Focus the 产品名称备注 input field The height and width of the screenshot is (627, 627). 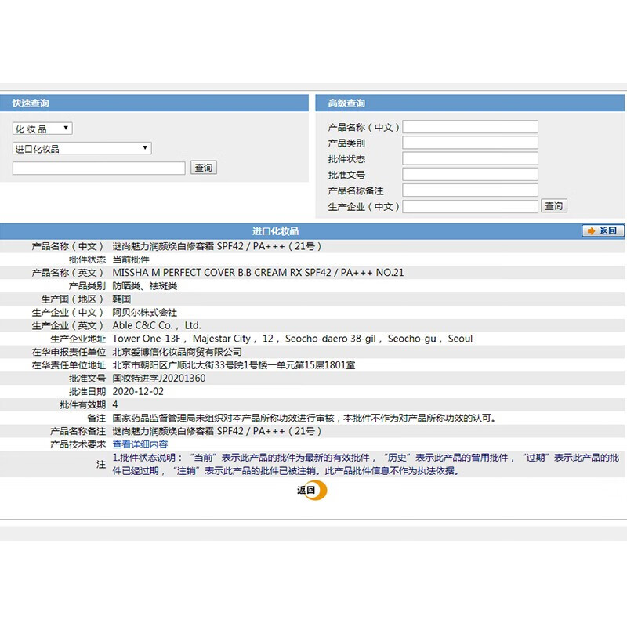click(x=470, y=190)
